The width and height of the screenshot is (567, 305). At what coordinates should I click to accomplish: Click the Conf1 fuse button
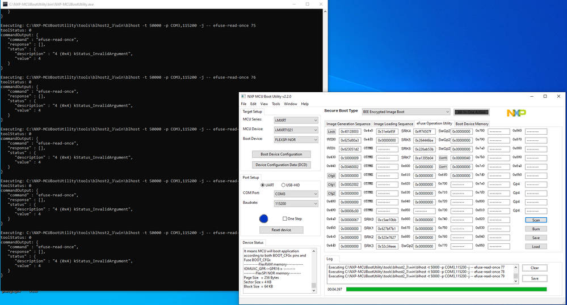point(443,167)
